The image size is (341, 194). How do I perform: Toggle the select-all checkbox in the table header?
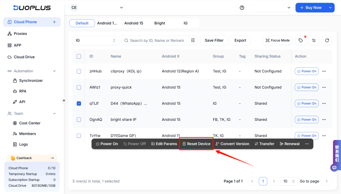pyautogui.click(x=79, y=56)
